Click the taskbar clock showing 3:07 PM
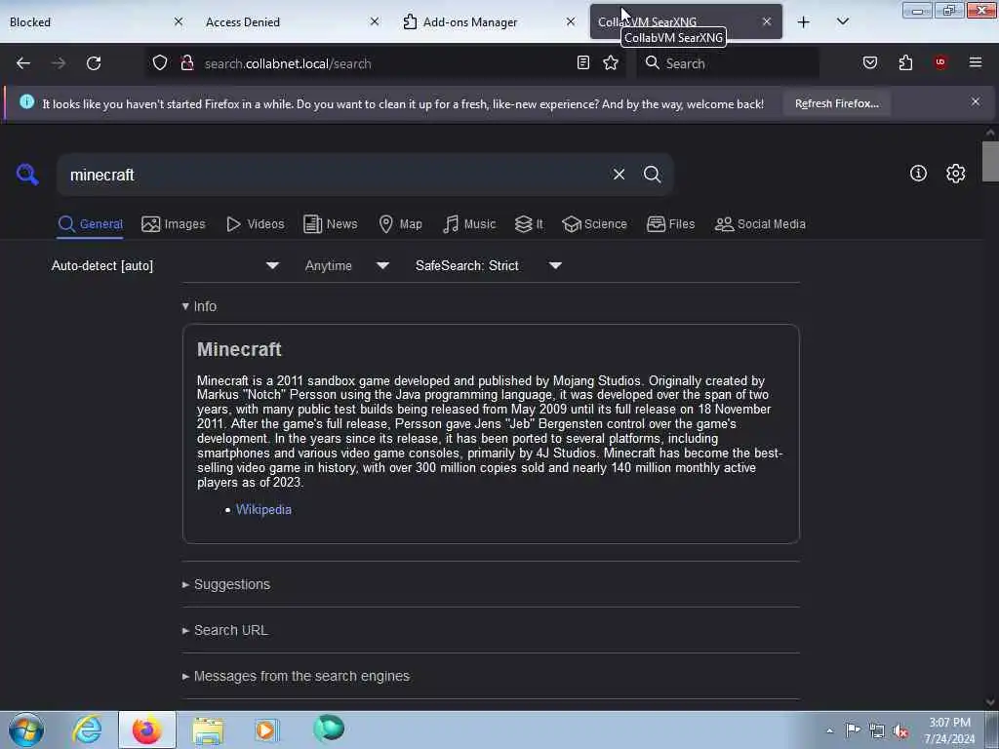This screenshot has width=999, height=749. tap(949, 730)
